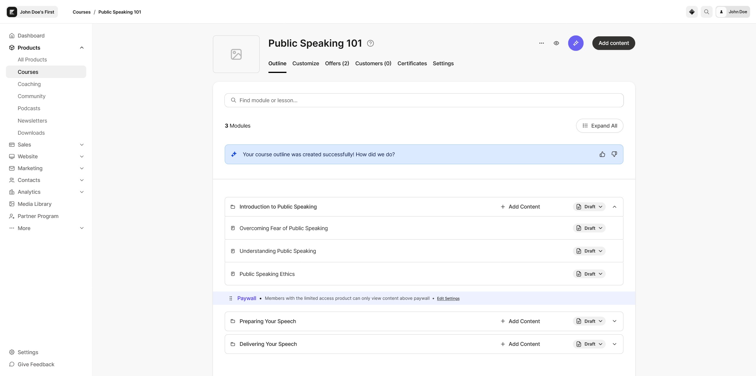Click the Edit Settings paywall link
The image size is (756, 376).
(x=448, y=298)
